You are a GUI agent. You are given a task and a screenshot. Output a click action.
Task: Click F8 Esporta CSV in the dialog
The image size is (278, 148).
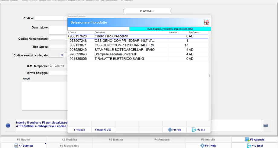coord(103,130)
